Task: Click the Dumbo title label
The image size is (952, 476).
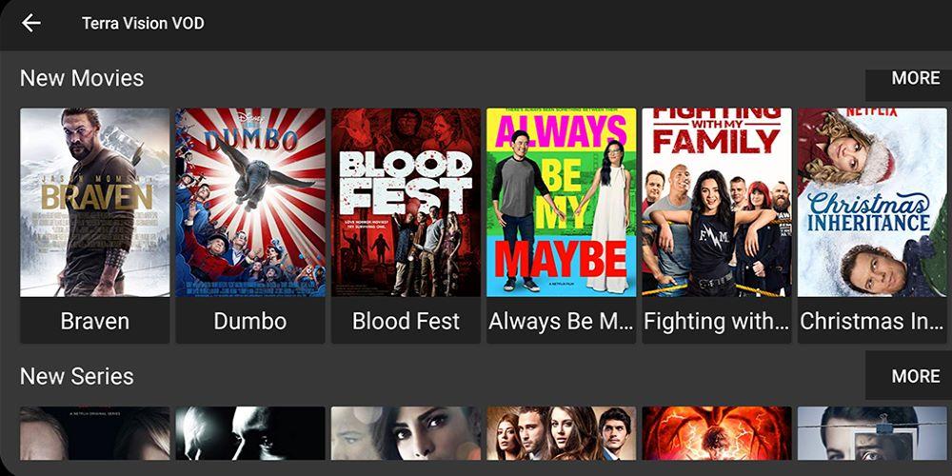Action: click(250, 321)
